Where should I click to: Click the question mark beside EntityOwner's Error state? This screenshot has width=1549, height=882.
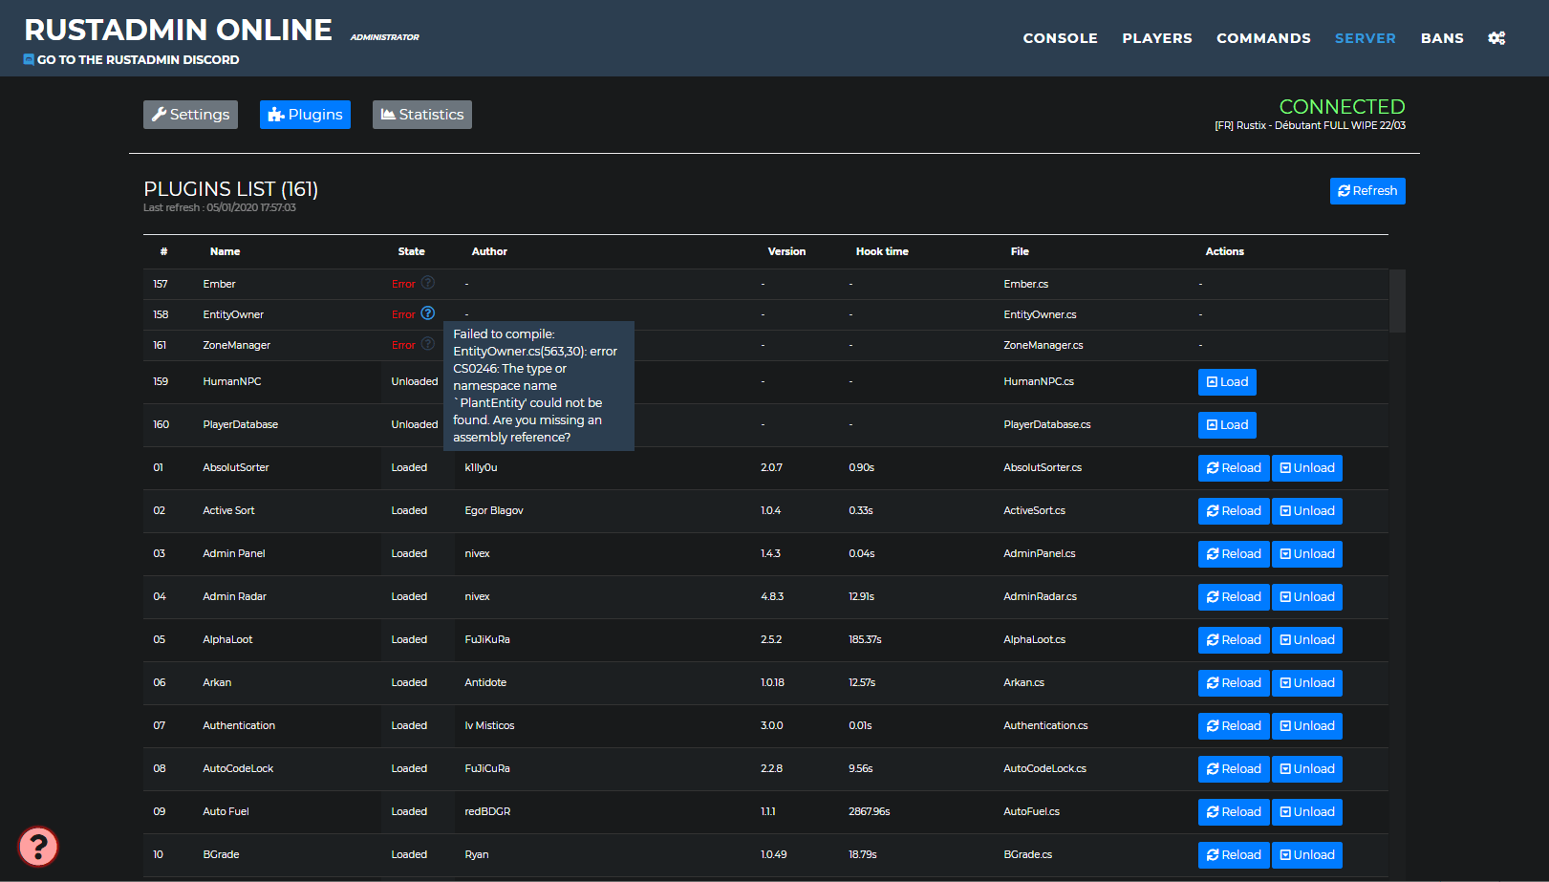[x=428, y=313]
